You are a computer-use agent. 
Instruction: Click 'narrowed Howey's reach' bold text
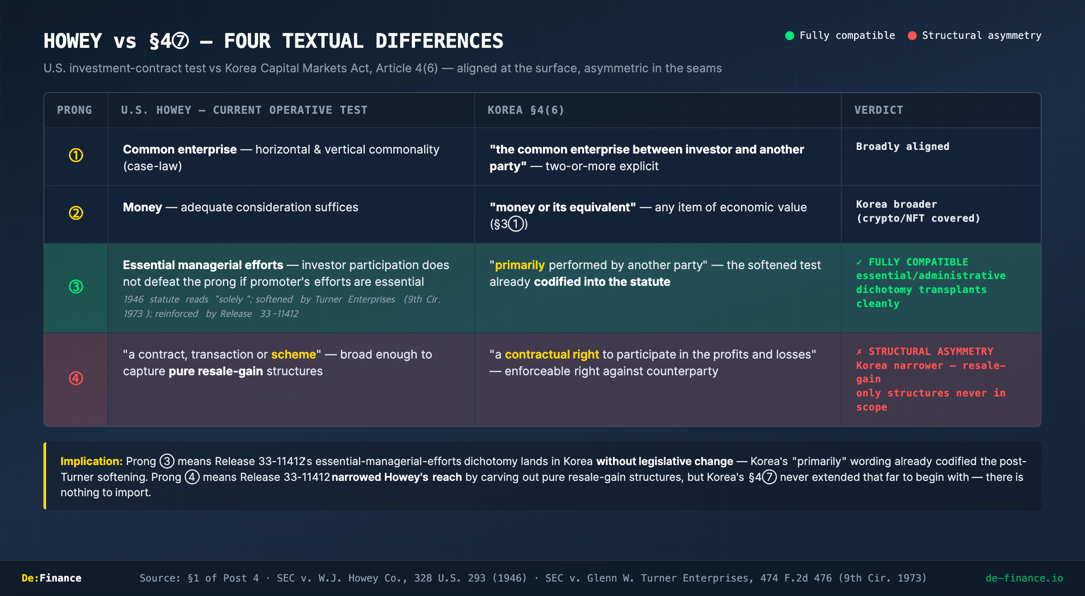pos(397,477)
